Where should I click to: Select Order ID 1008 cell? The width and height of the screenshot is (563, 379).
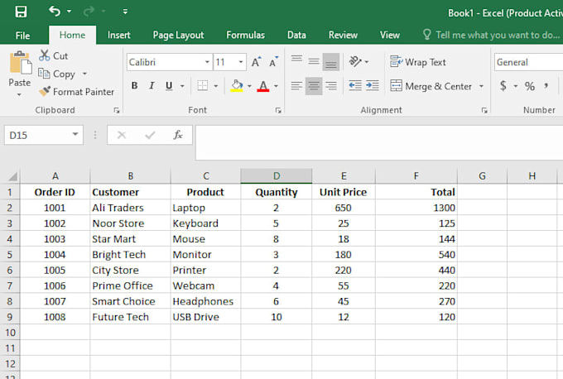pos(55,317)
